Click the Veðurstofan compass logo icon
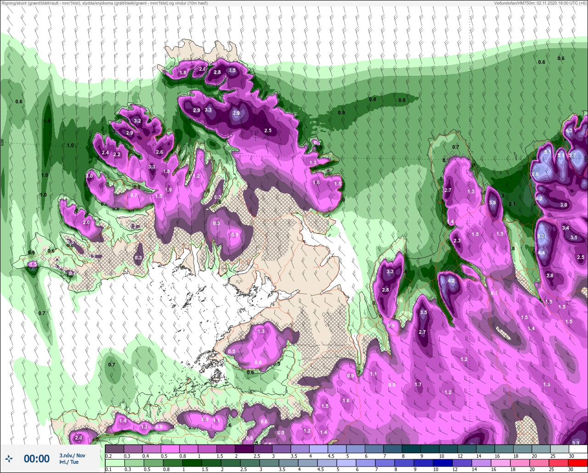The width and height of the screenshot is (588, 473). pyautogui.click(x=9, y=458)
